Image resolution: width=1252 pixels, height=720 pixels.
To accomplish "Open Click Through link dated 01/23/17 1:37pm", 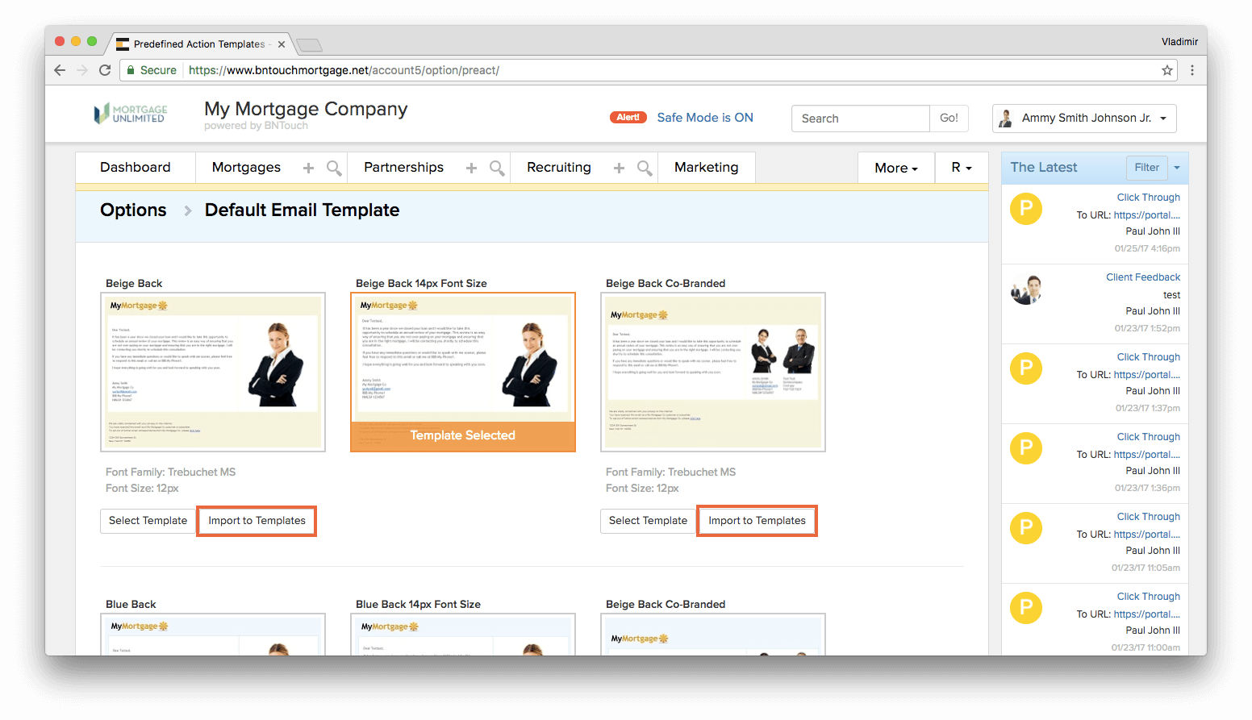I will (x=1148, y=357).
